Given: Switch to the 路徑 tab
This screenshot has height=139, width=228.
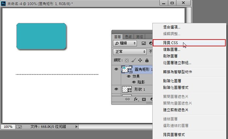Looking at the screenshot, I should point(140,37).
